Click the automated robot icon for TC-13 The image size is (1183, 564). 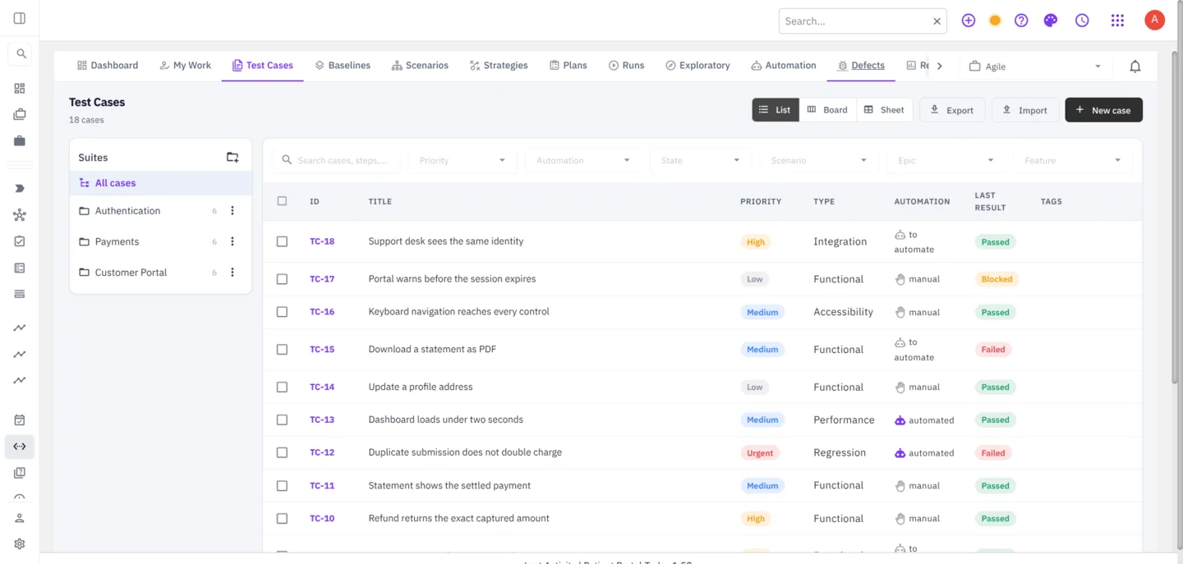pos(900,420)
